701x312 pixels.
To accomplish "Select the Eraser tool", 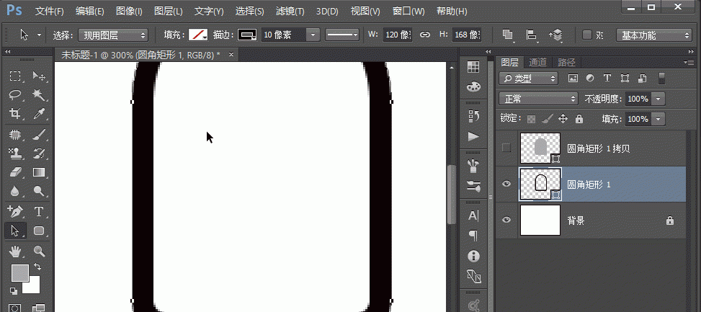I will (x=15, y=172).
